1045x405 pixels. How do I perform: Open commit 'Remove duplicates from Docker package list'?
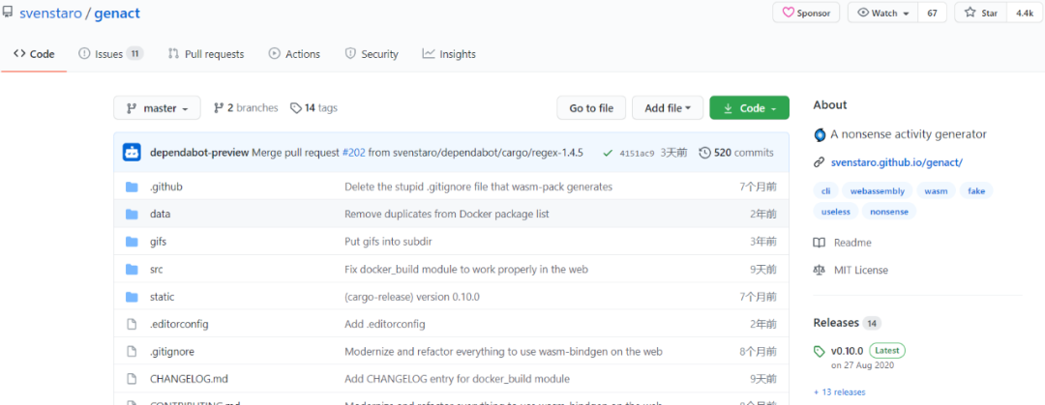coord(446,215)
